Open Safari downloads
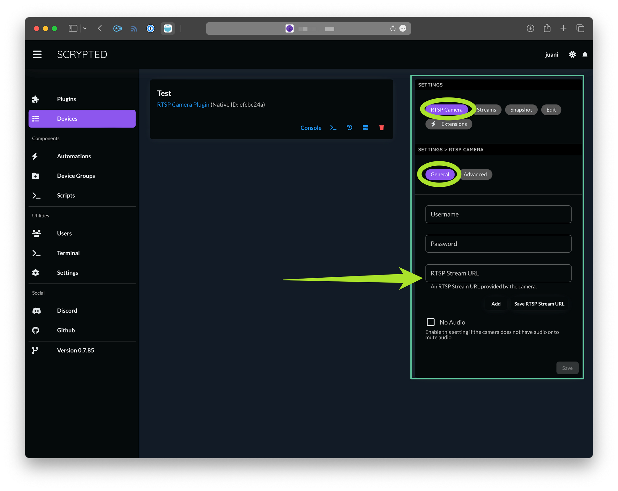Screen dimensions: 618x491 point(530,28)
